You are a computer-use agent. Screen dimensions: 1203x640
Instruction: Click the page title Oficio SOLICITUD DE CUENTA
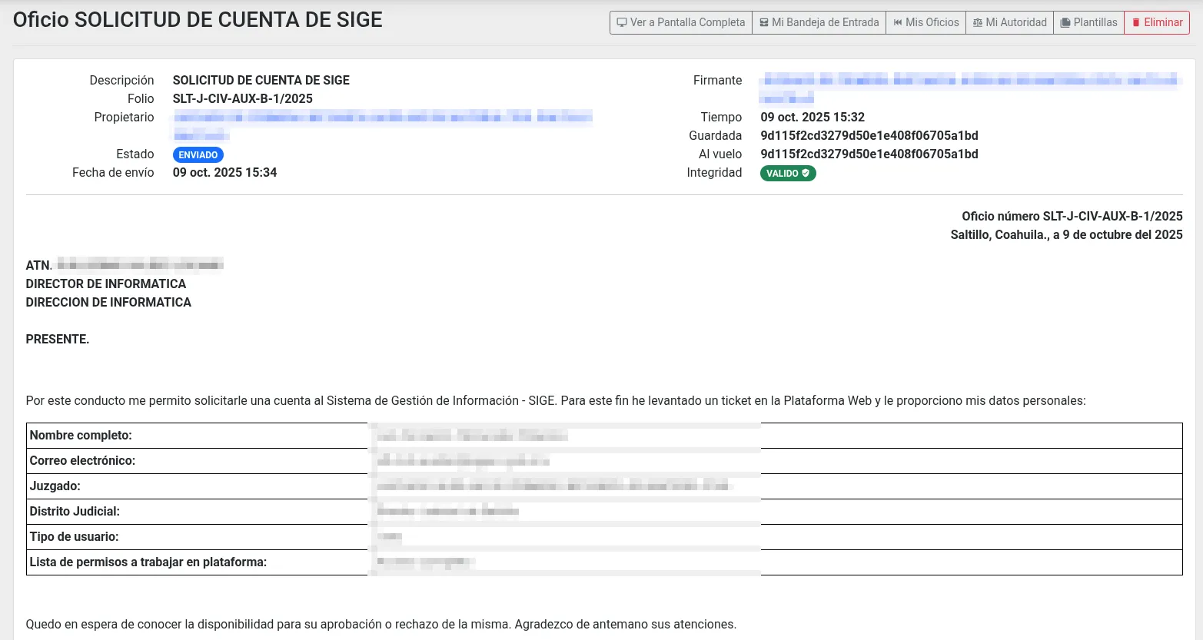tap(198, 20)
